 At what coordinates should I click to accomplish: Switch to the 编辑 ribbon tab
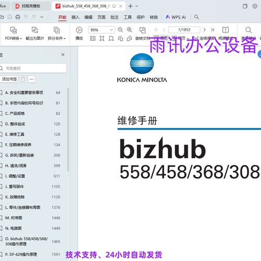[88, 17]
